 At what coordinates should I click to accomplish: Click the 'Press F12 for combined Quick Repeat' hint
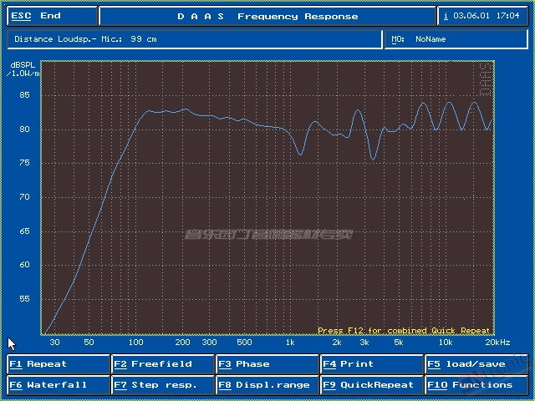click(404, 331)
